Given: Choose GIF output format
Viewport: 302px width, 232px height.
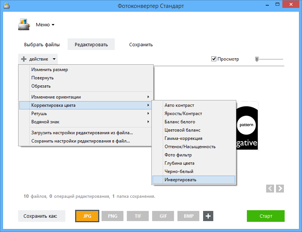Looking at the screenshot, I should (163, 216).
